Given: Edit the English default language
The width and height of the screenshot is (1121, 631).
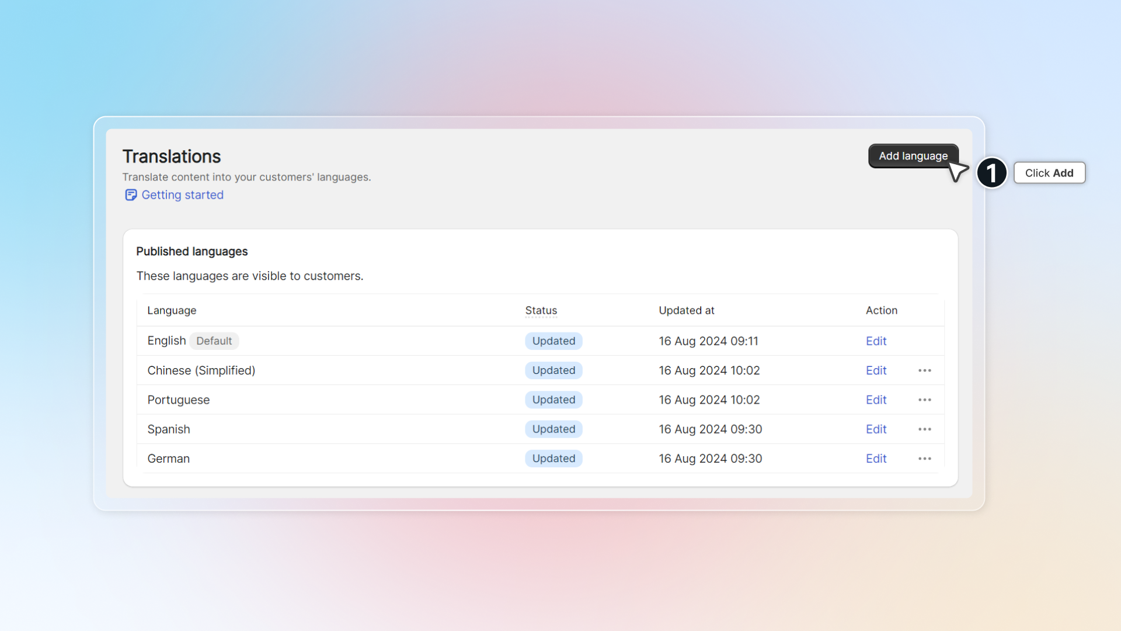Looking at the screenshot, I should click(x=876, y=341).
